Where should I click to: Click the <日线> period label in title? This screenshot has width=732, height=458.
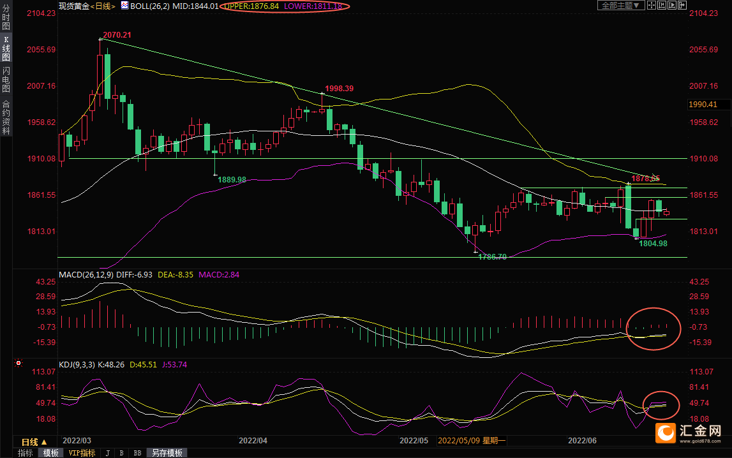(103, 6)
